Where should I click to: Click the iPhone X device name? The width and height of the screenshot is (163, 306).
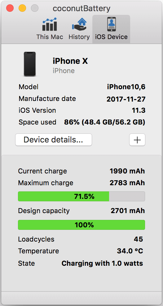(x=70, y=61)
